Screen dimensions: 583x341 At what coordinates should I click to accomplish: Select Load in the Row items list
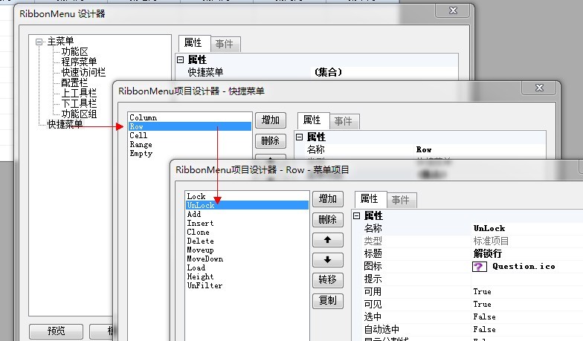pyautogui.click(x=247, y=267)
